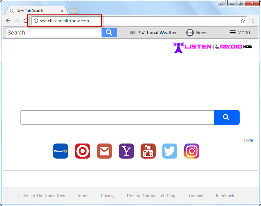
Task: Click the browser forward arrow
Action: click(x=17, y=21)
